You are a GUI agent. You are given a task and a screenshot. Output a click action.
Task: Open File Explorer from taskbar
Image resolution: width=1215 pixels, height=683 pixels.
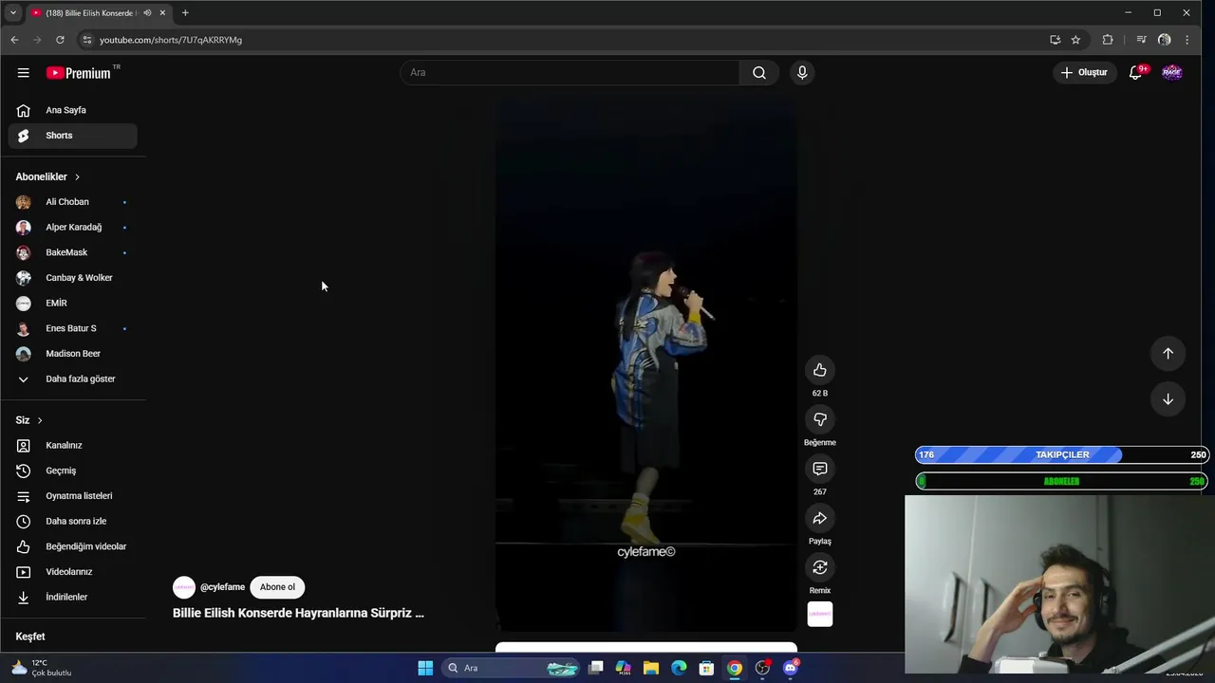click(x=651, y=668)
